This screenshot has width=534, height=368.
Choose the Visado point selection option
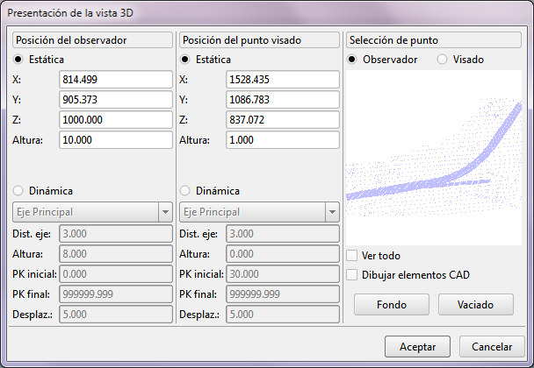[442, 60]
